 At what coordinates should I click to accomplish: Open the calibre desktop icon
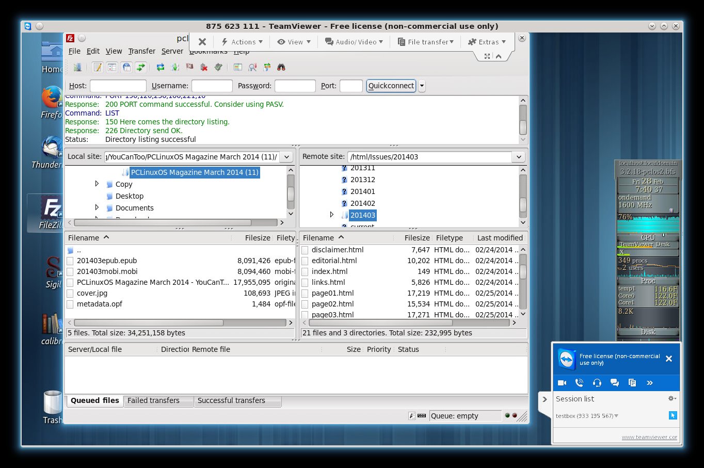tap(52, 329)
